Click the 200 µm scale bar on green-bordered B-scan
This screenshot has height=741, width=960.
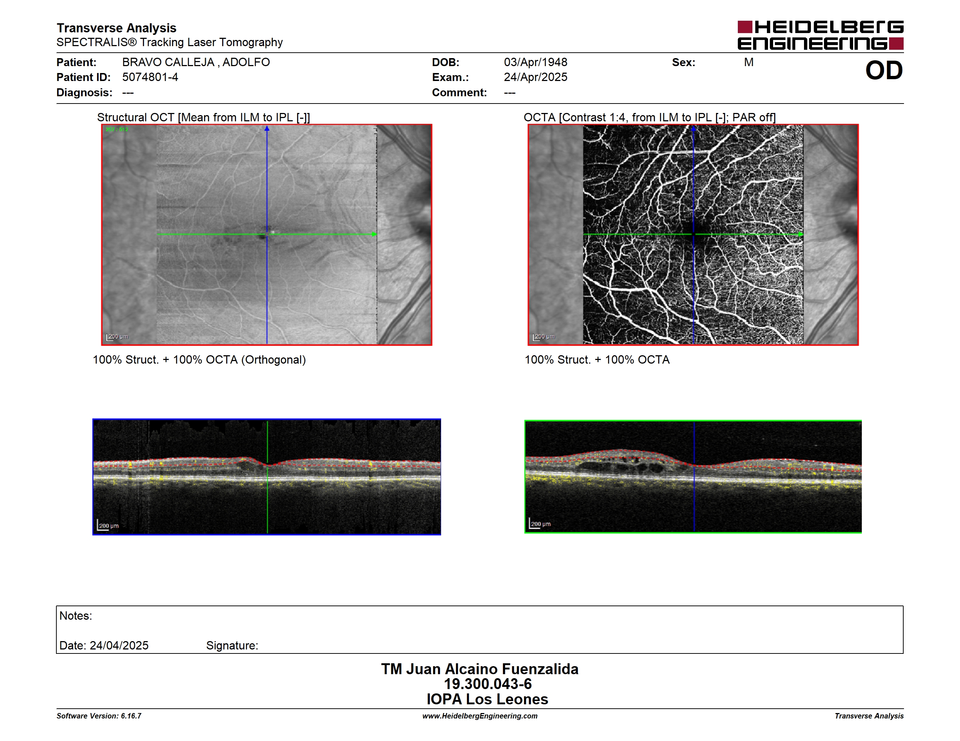pyautogui.click(x=540, y=523)
